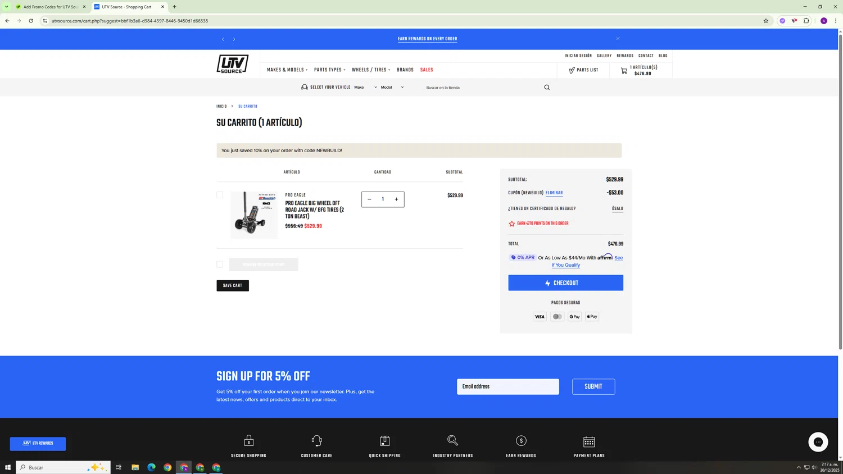Click the Parts List wrench icon

(572, 70)
